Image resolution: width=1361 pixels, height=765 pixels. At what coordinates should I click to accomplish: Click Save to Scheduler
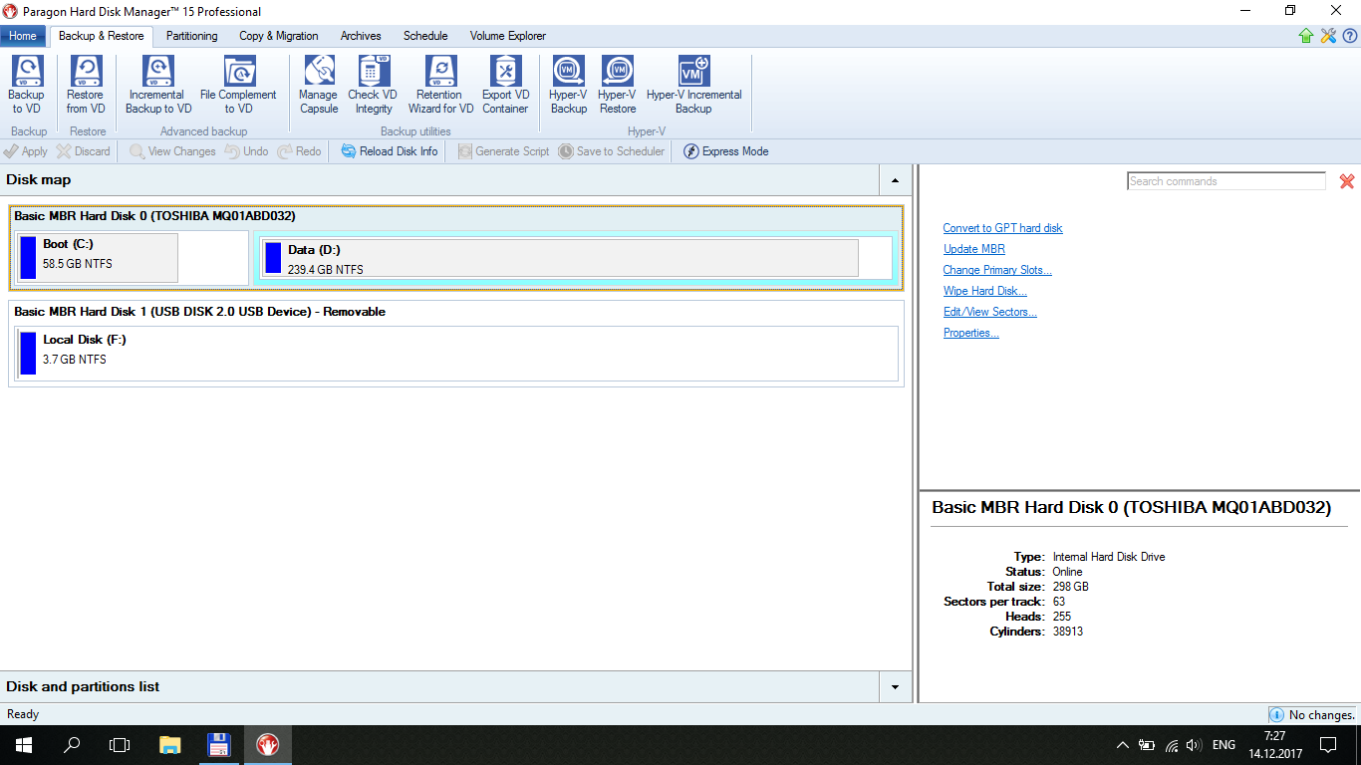(x=611, y=151)
